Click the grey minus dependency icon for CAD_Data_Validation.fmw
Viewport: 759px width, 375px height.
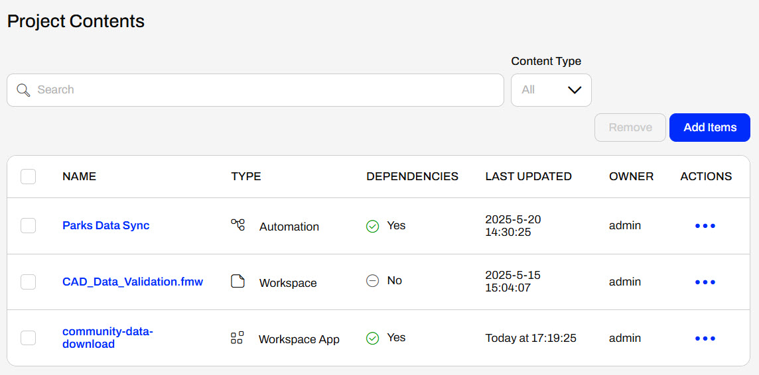point(372,281)
